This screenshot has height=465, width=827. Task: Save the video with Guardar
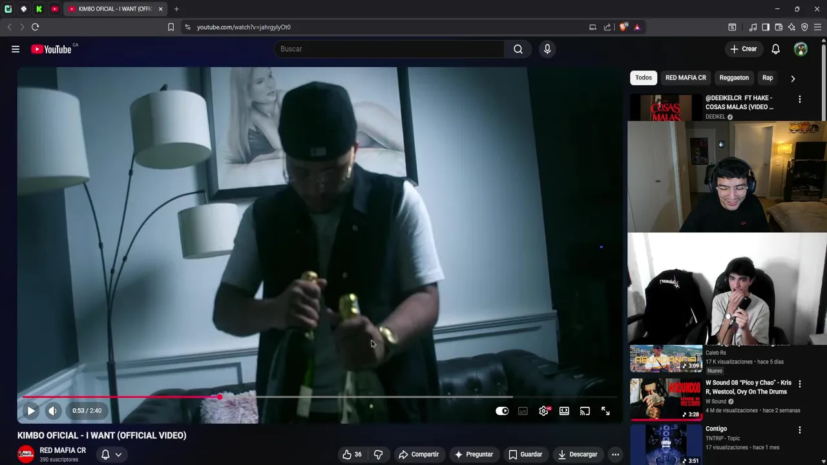click(x=525, y=455)
